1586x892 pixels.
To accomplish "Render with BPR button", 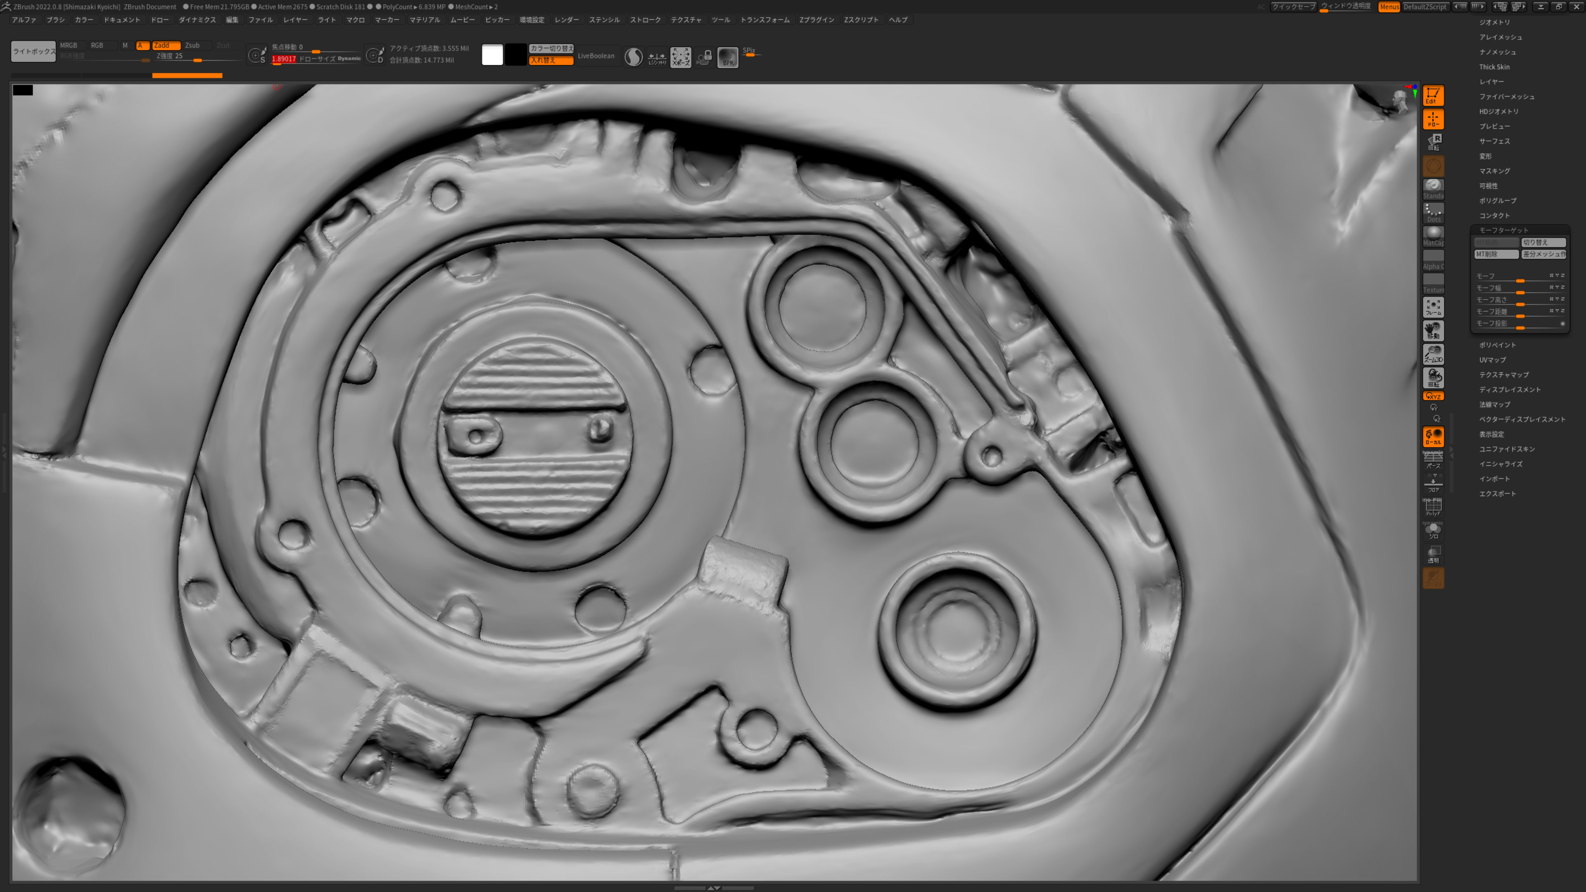I will (728, 57).
